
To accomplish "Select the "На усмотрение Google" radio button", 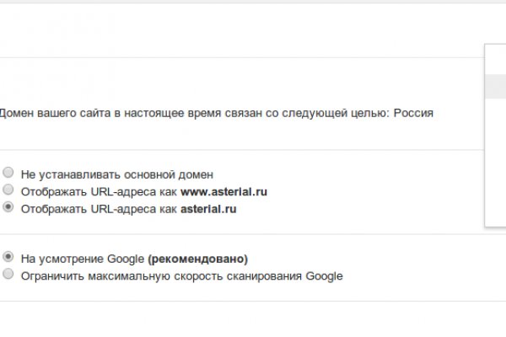I will pos(8,259).
